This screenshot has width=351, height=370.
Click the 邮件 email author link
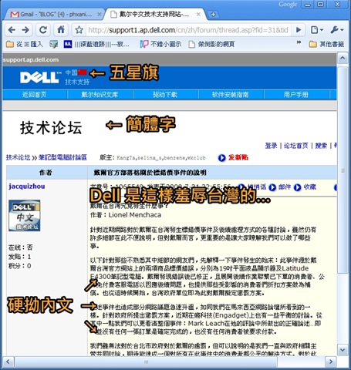[285, 187]
